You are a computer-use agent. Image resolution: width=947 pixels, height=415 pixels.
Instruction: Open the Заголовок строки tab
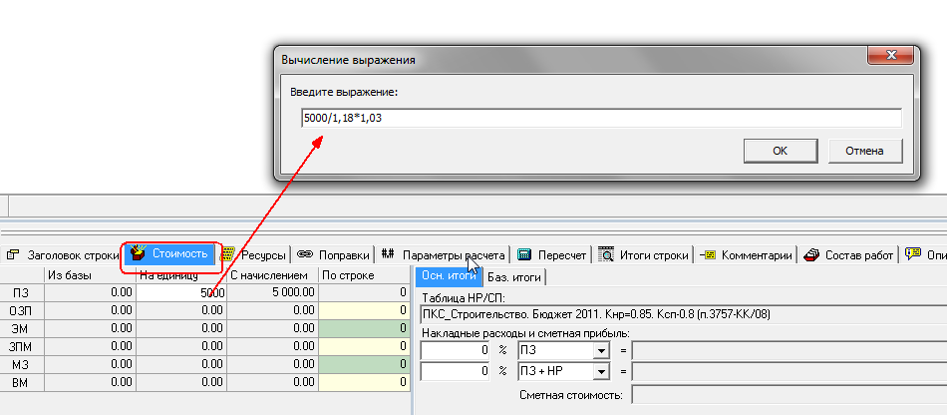tap(63, 255)
